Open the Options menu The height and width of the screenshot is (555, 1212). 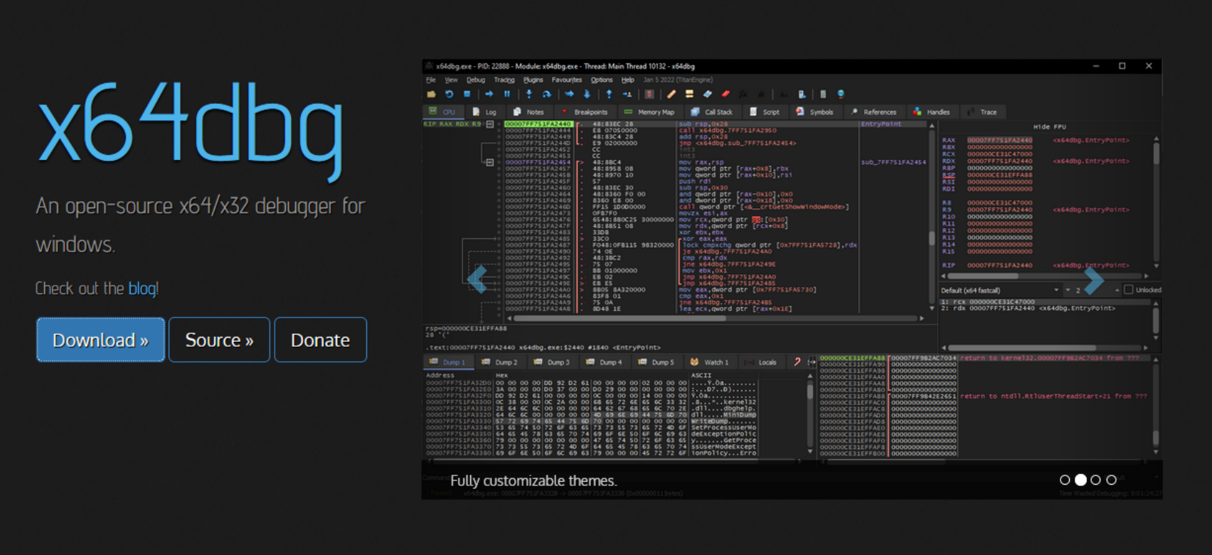(x=602, y=80)
